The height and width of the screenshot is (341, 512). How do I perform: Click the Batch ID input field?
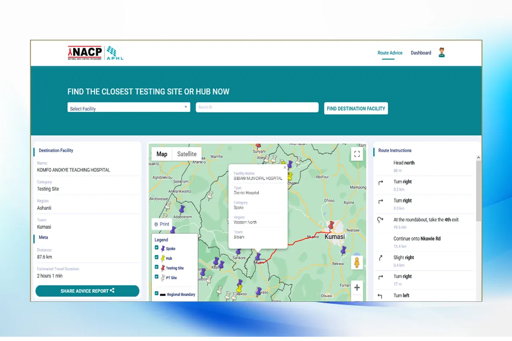tap(257, 108)
